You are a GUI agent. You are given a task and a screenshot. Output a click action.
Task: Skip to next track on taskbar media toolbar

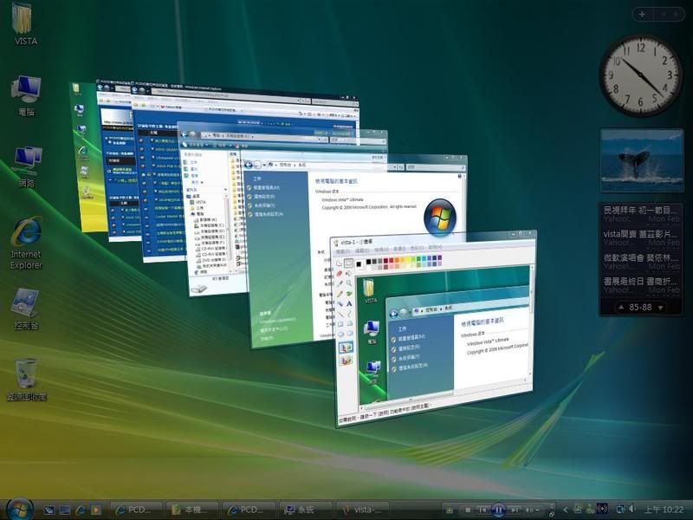[x=514, y=510]
